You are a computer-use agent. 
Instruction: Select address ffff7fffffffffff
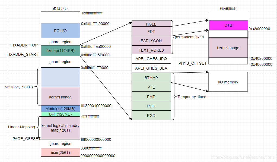pos(90,117)
